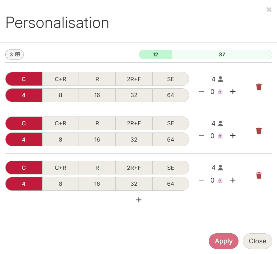Click the person icon in the third row
This screenshot has height=254, width=277.
coord(220,168)
